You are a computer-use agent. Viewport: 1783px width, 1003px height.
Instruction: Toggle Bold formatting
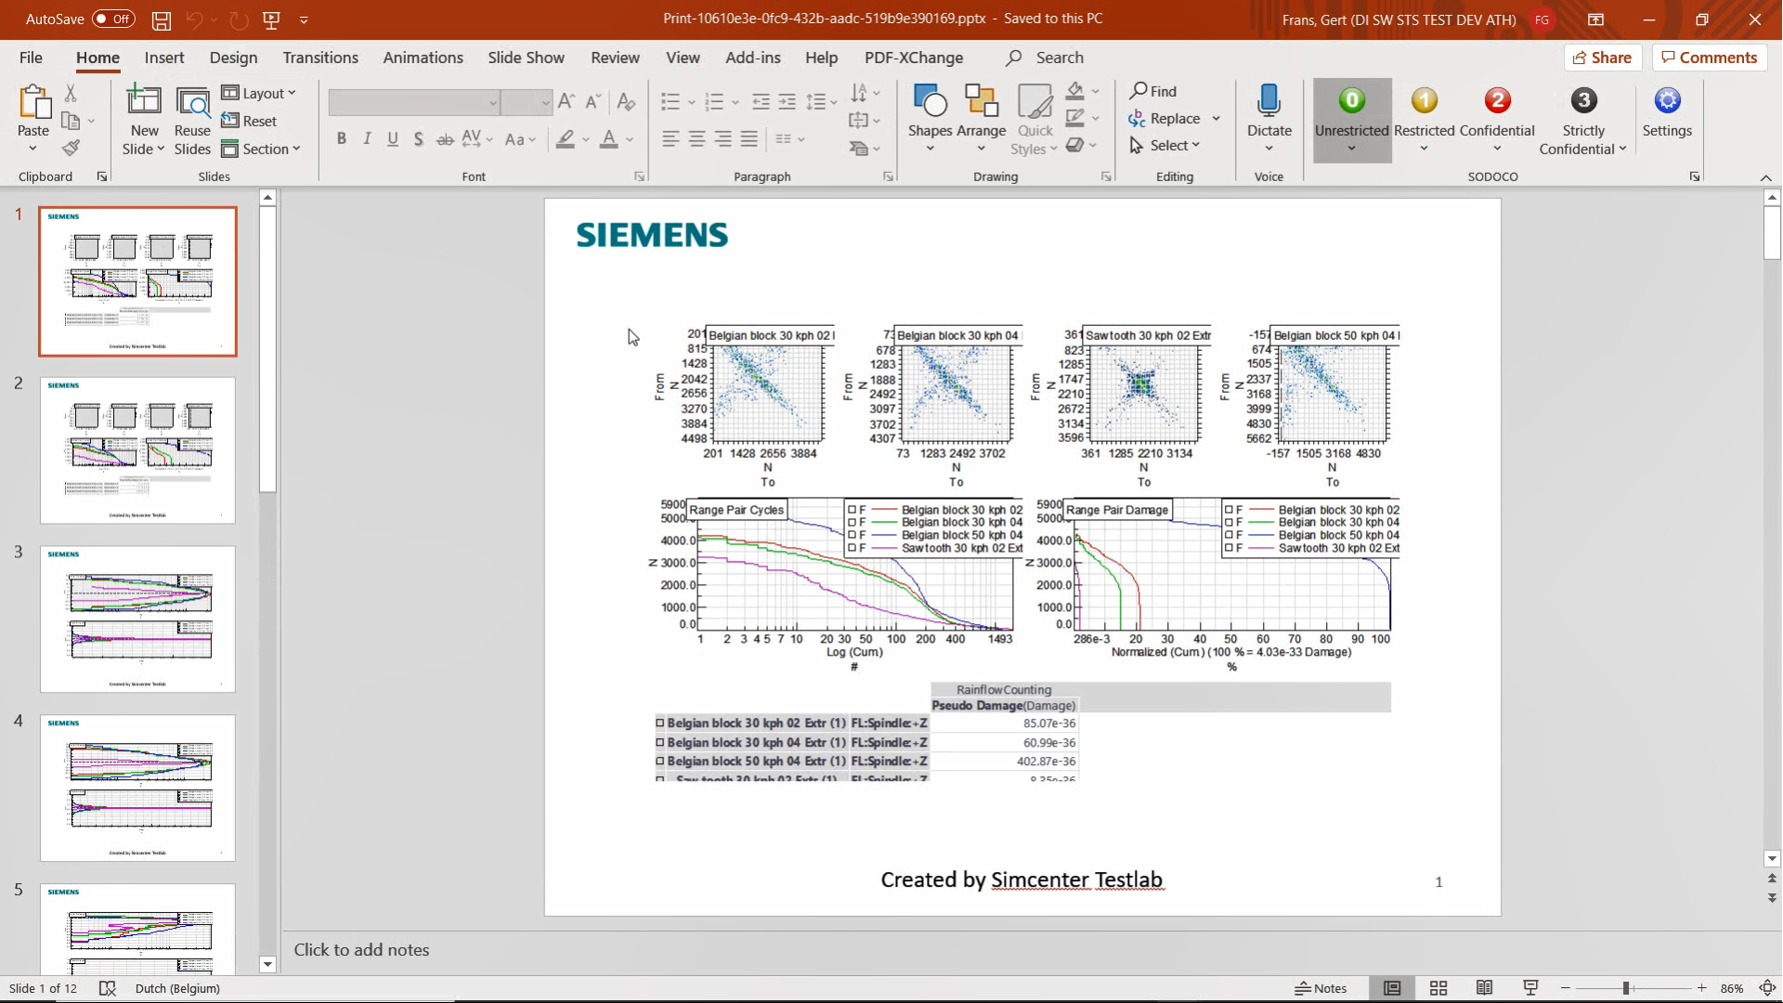pyautogui.click(x=342, y=139)
